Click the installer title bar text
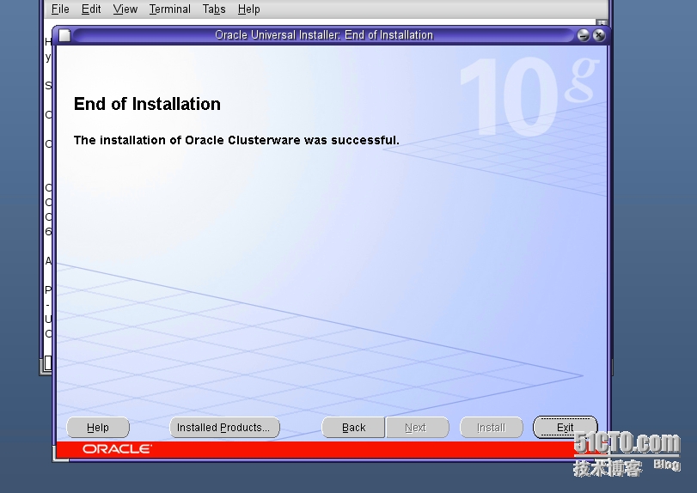This screenshot has width=697, height=493. click(324, 35)
